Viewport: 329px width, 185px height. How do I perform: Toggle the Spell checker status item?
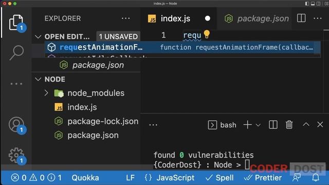pos(220,178)
